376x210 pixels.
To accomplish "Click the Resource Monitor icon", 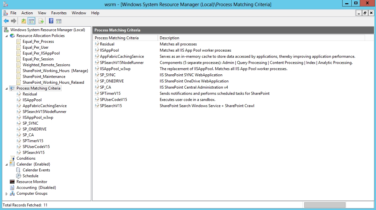I will [12, 182].
